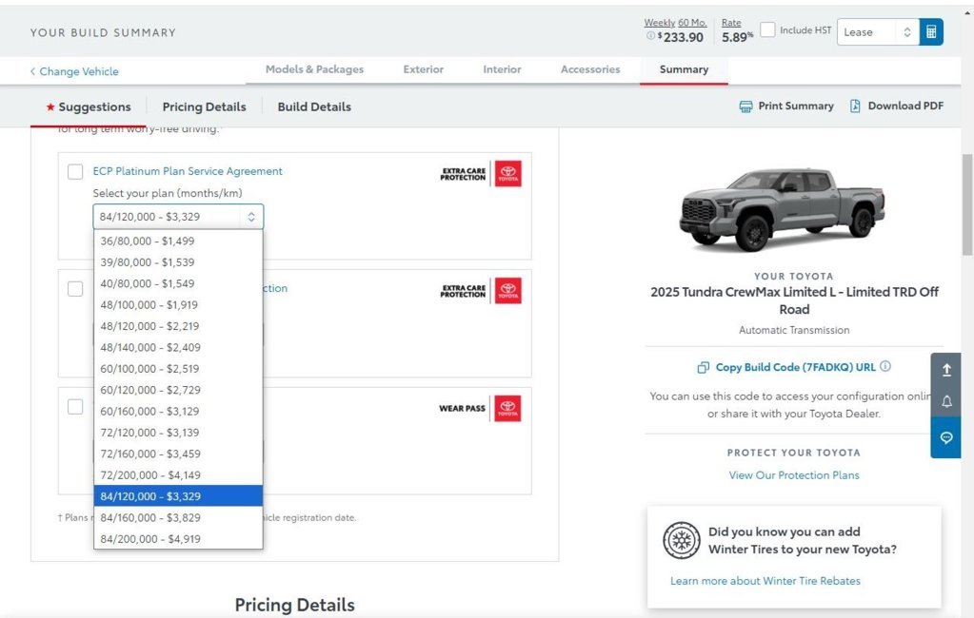
Task: Click the info icon beside weekly price
Action: (x=650, y=36)
